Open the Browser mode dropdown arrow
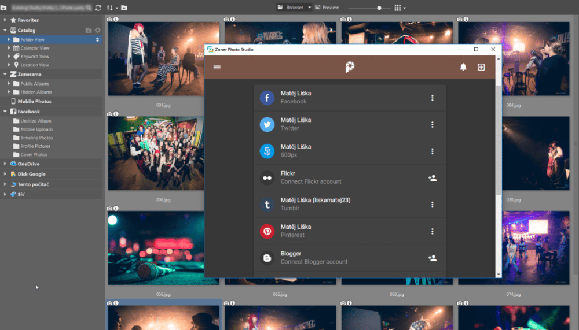 (309, 8)
